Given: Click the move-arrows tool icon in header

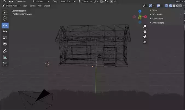Looking at the screenshot, I should pos(11,2).
